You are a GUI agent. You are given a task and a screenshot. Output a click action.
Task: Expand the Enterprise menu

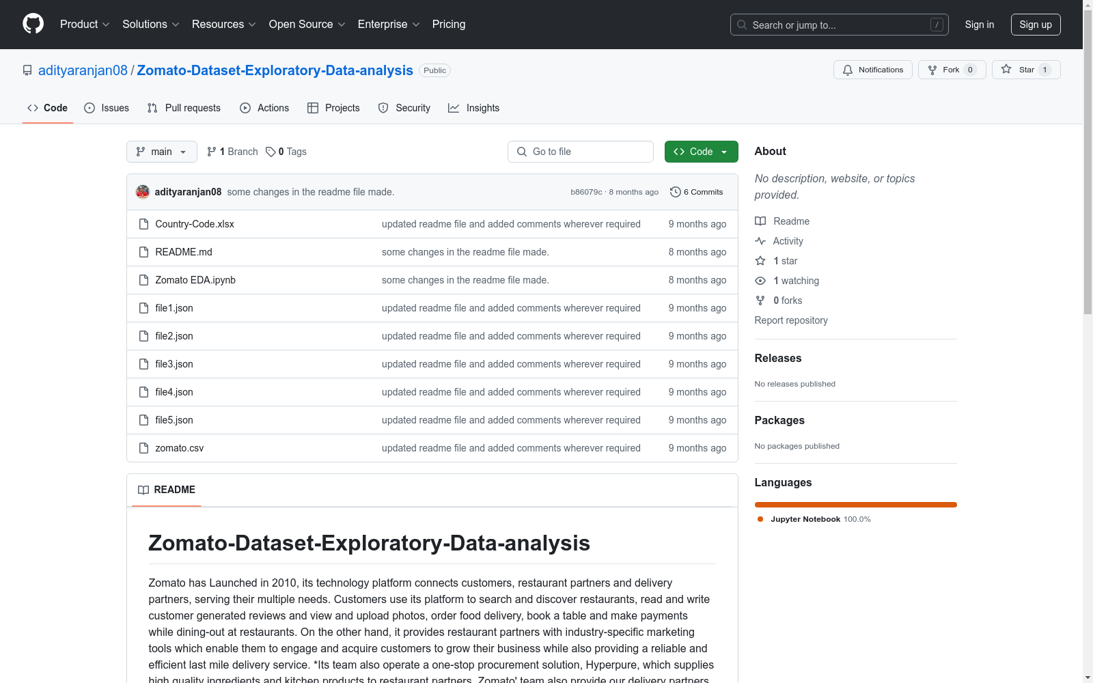click(x=389, y=25)
